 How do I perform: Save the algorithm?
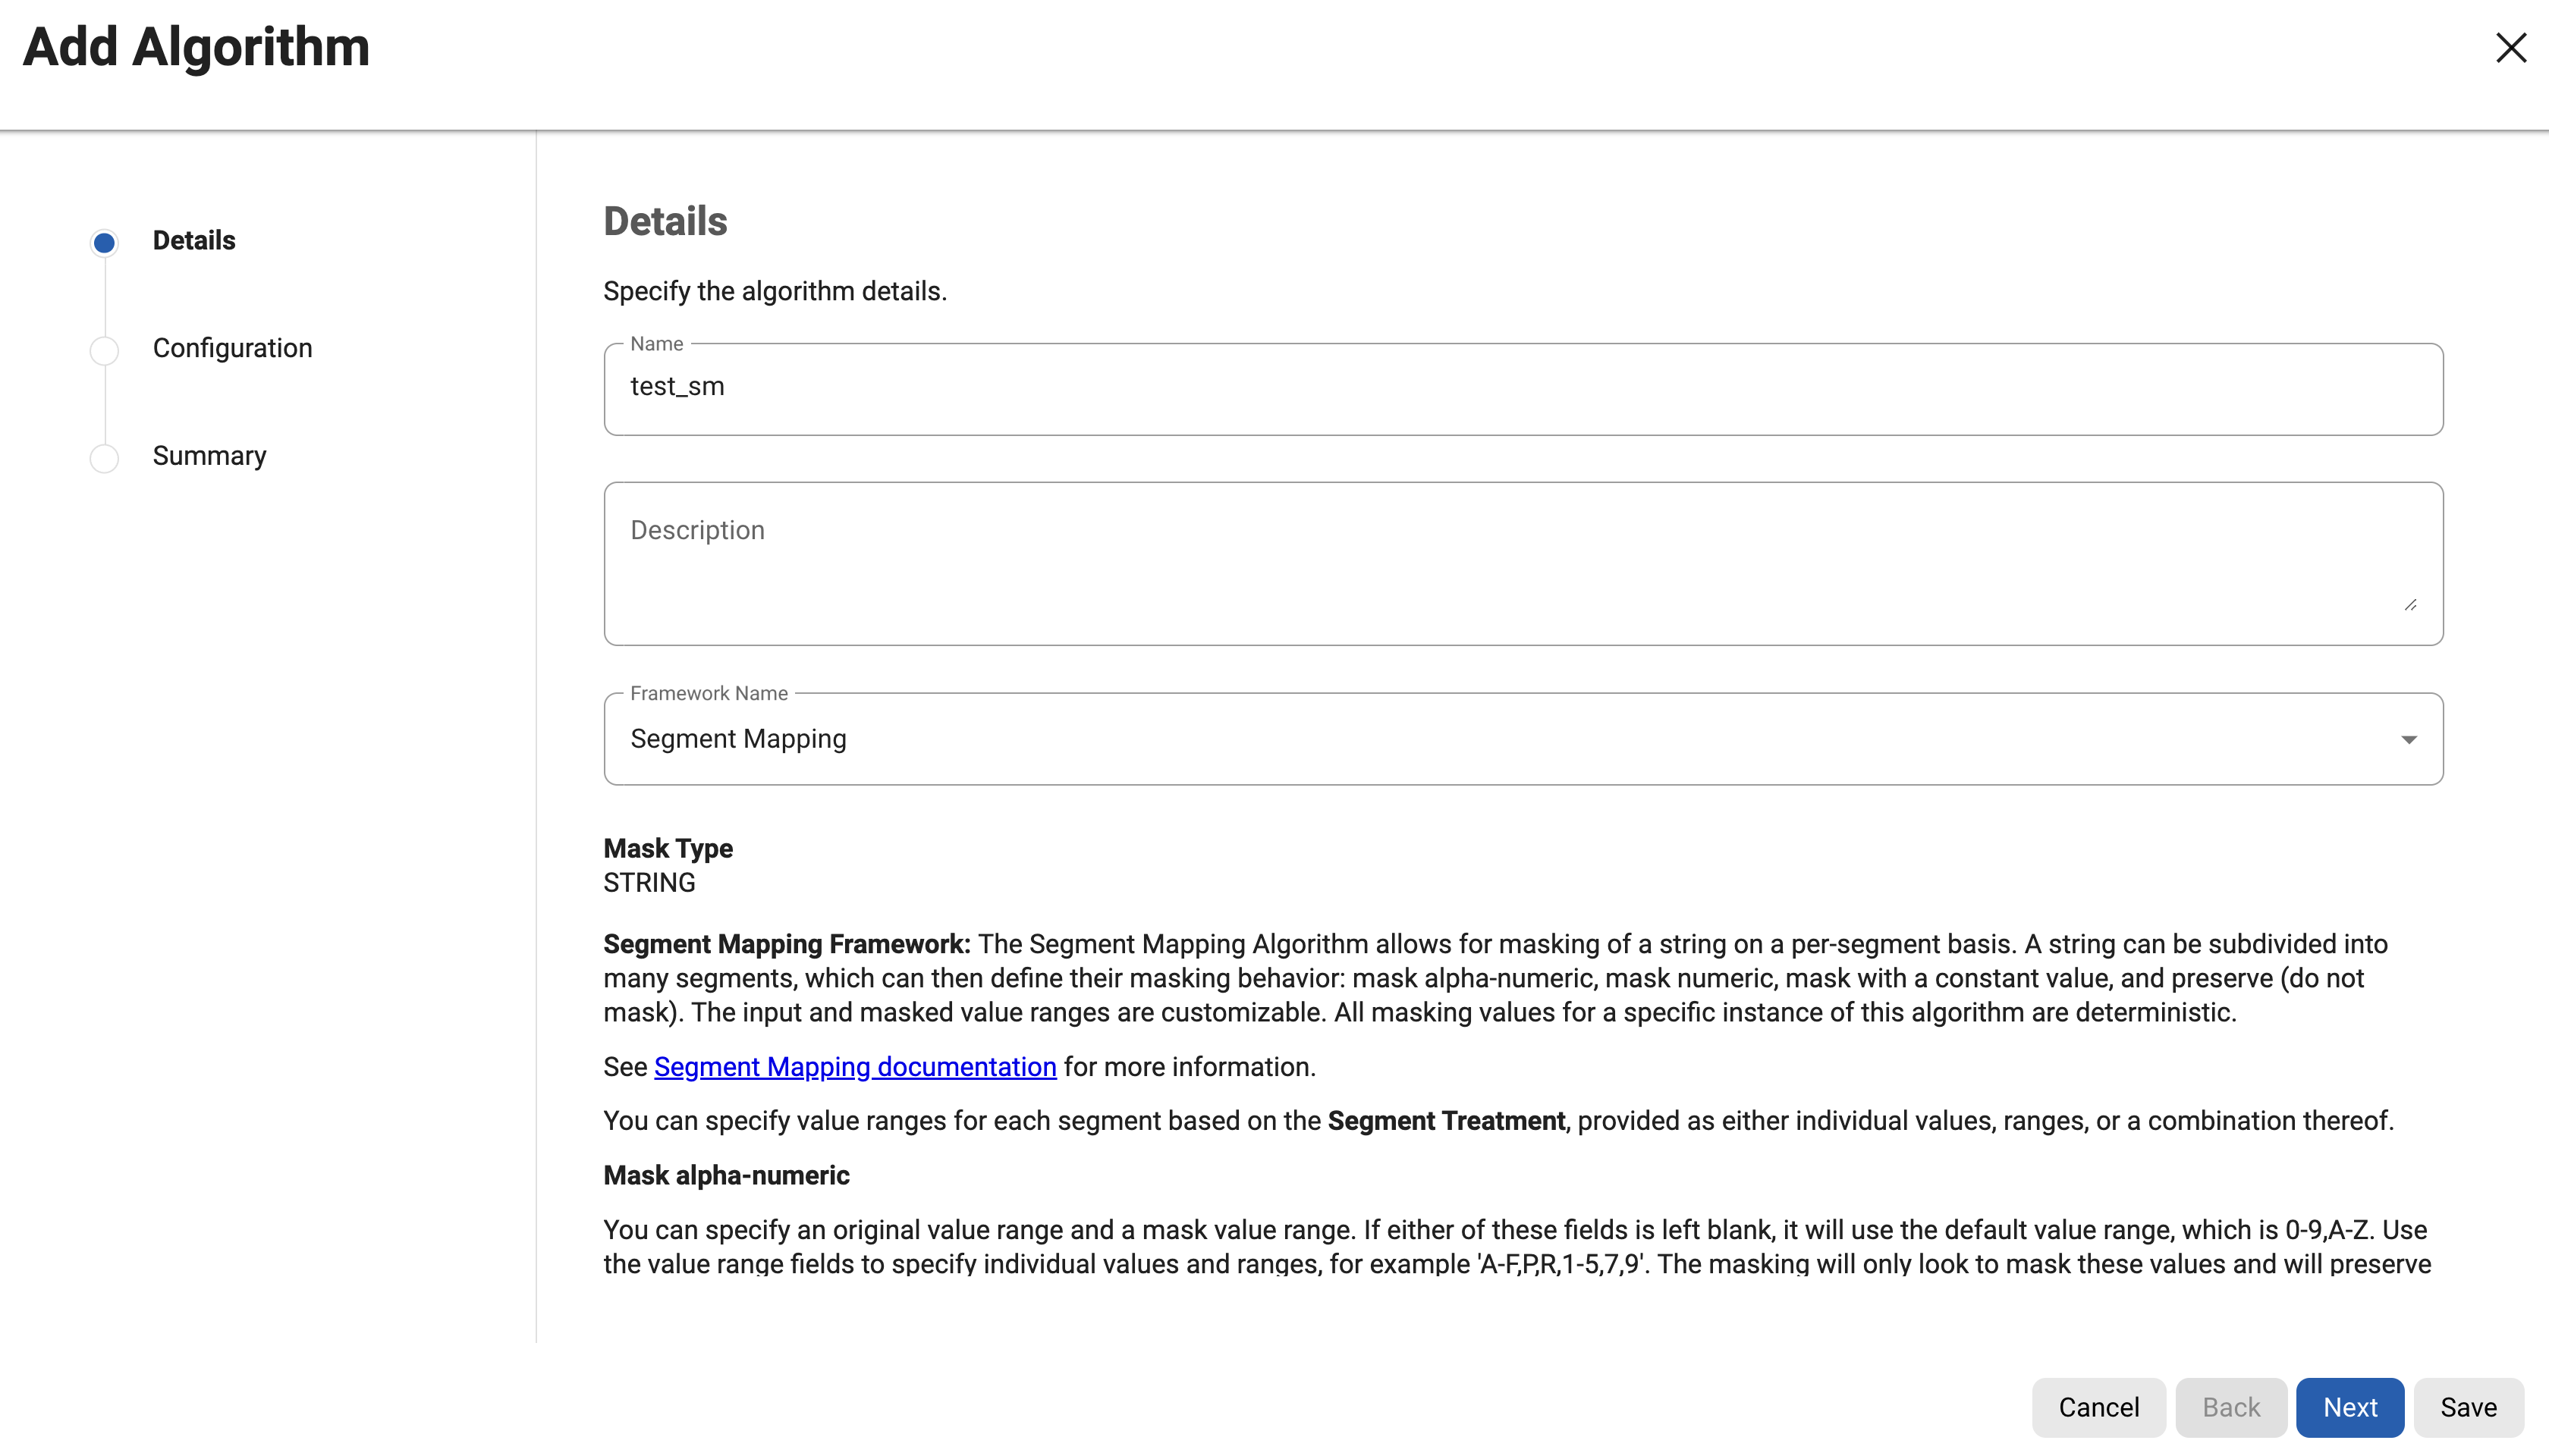click(2468, 1407)
